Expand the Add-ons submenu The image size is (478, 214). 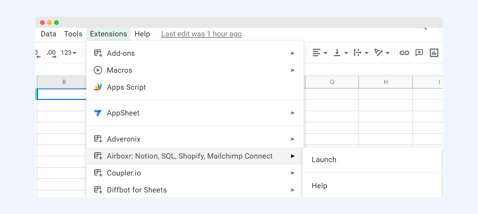(195, 53)
